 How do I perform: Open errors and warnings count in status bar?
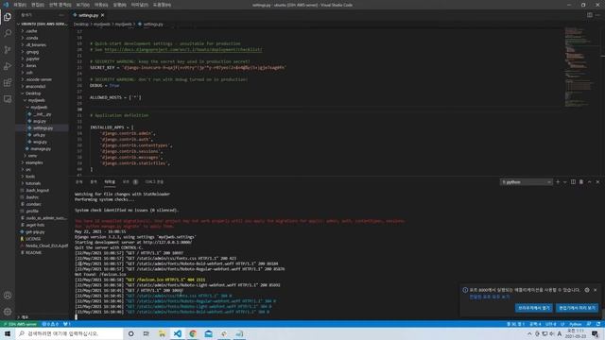(x=50, y=324)
